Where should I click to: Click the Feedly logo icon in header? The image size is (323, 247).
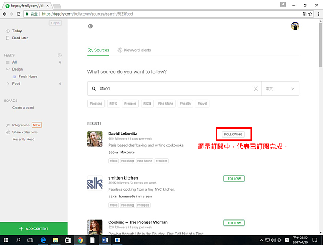90,26
